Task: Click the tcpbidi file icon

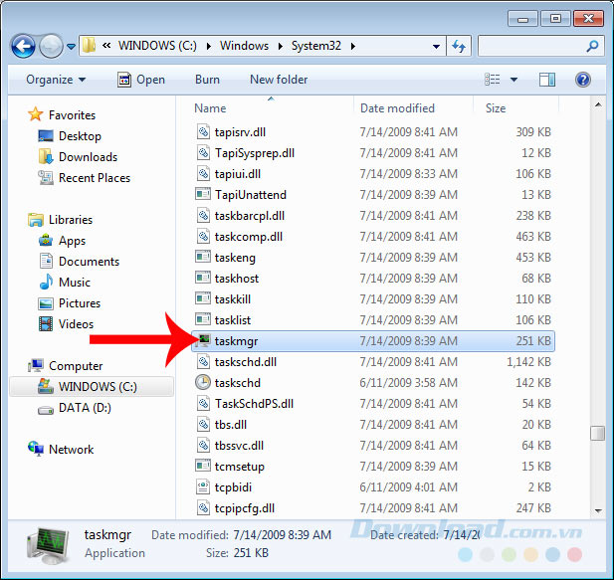Action: coord(203,486)
